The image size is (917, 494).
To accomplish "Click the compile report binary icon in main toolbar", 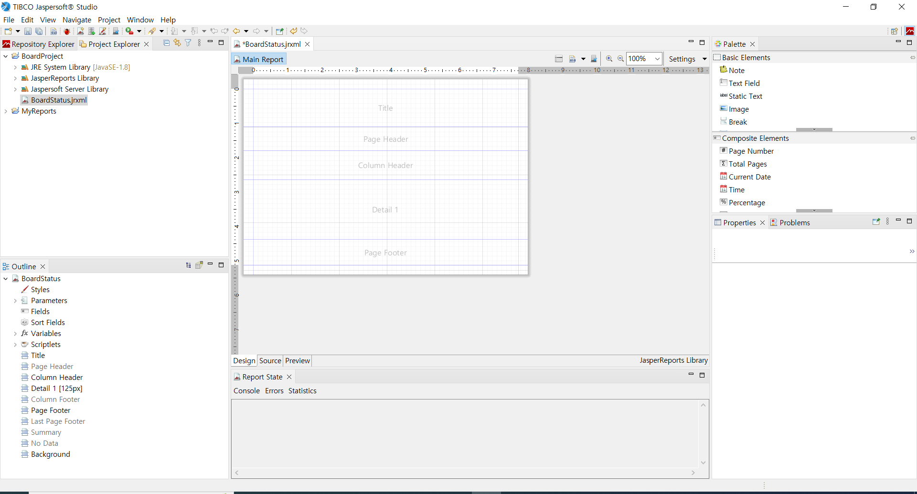I will (x=54, y=31).
